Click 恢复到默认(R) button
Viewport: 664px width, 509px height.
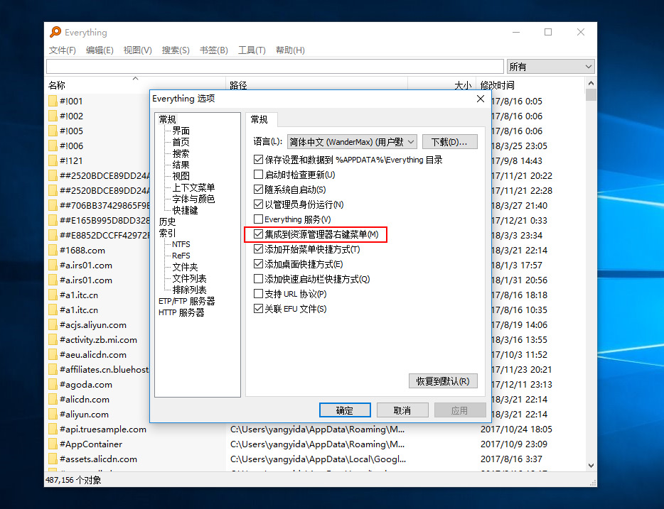point(443,381)
